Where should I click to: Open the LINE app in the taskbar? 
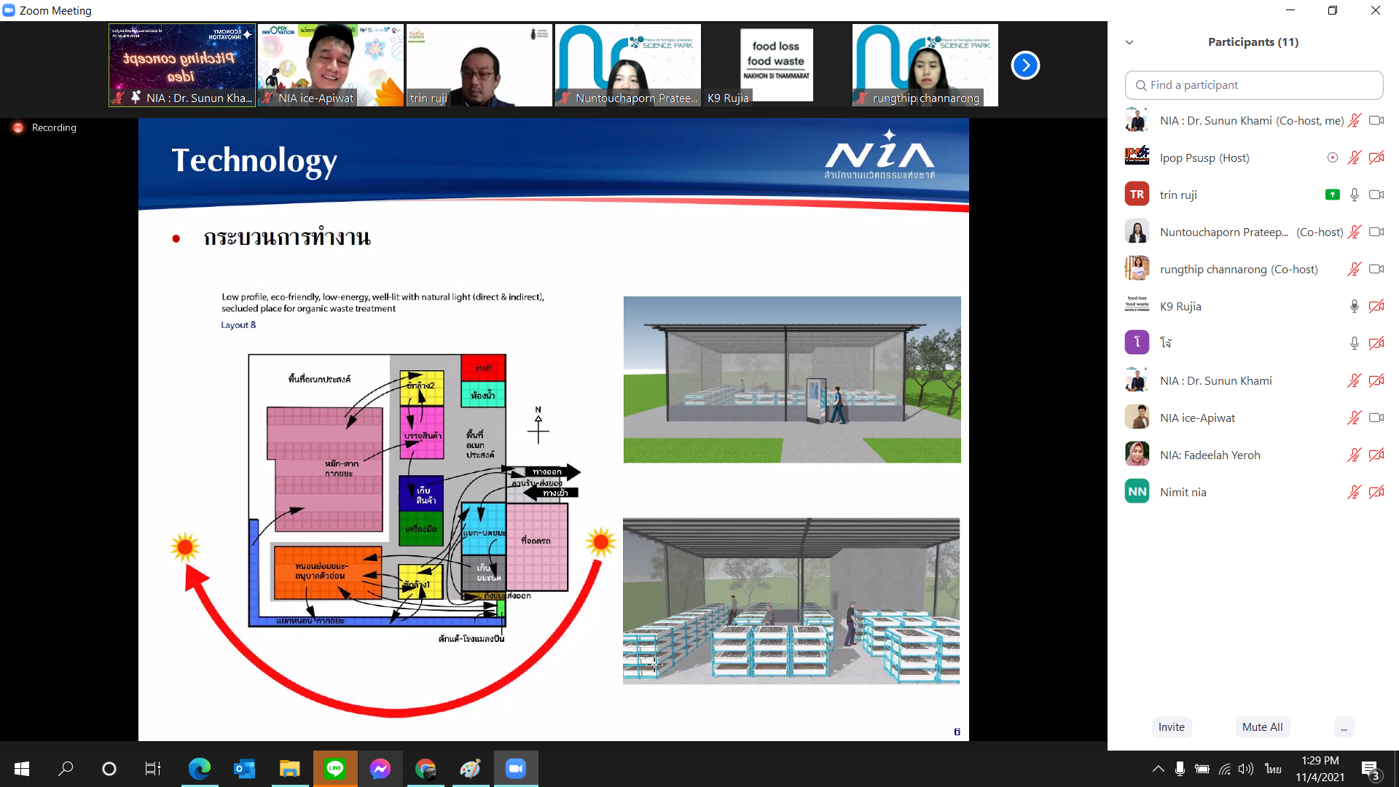point(335,768)
